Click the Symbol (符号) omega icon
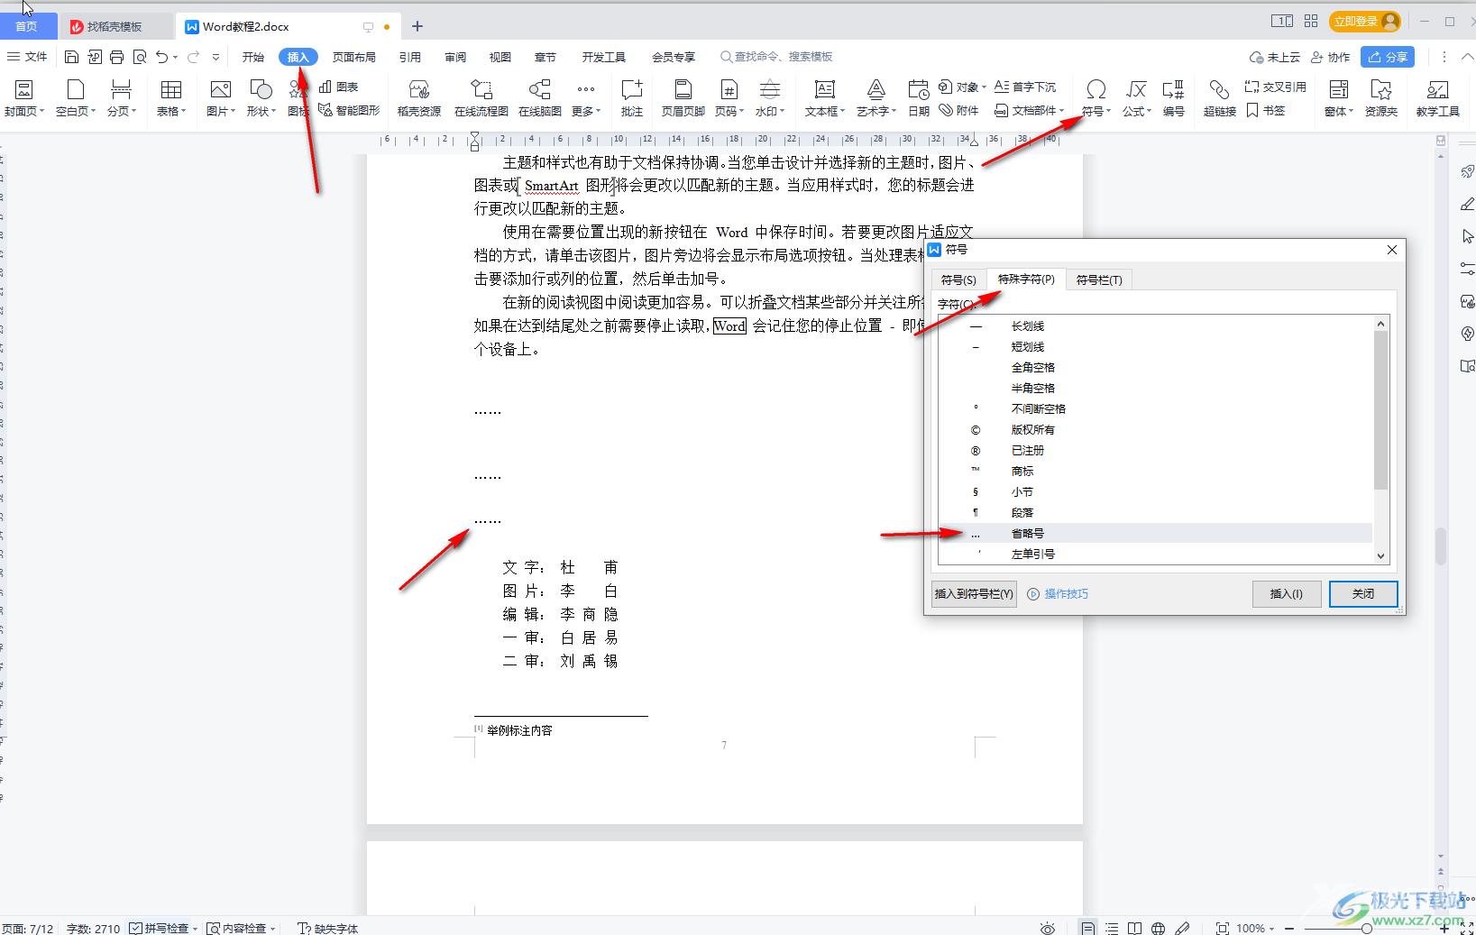The height and width of the screenshot is (935, 1476). [1096, 88]
